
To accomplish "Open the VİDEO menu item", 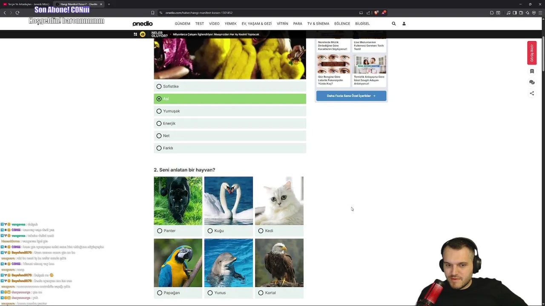I will click(x=214, y=24).
